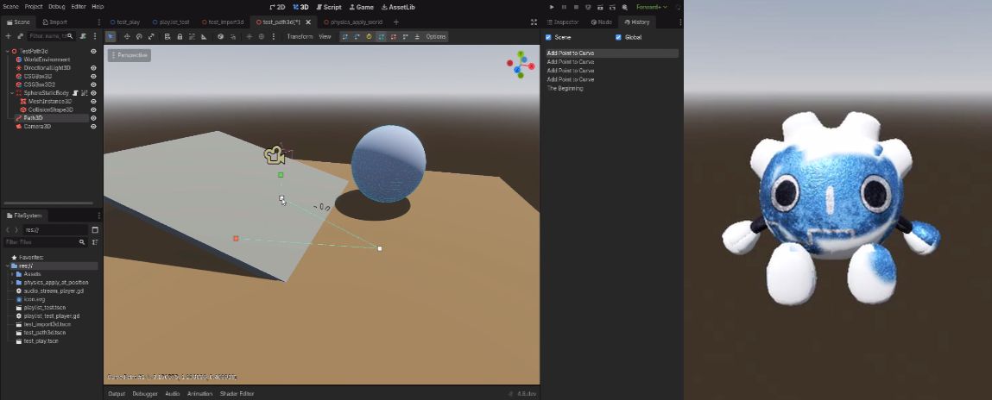The height and width of the screenshot is (400, 992).
Task: Expand the Assets folder in FileSystem
Action: pyautogui.click(x=12, y=274)
